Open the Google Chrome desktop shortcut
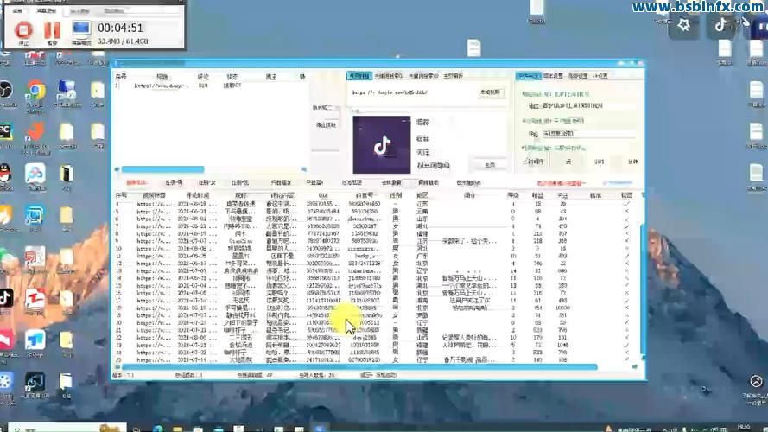 tap(35, 92)
